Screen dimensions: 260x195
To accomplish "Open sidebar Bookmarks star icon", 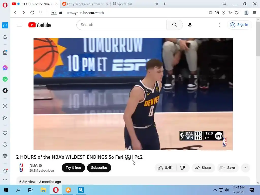I will 5,37.
